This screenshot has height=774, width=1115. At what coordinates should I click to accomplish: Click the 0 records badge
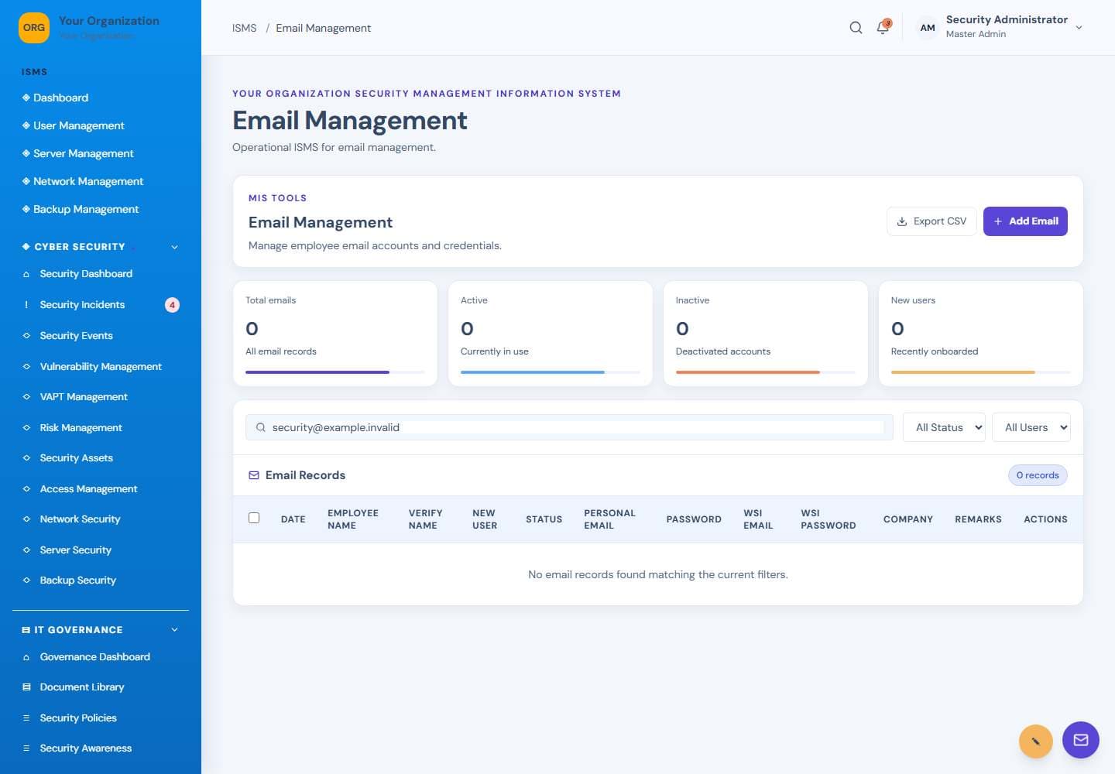pos(1038,475)
